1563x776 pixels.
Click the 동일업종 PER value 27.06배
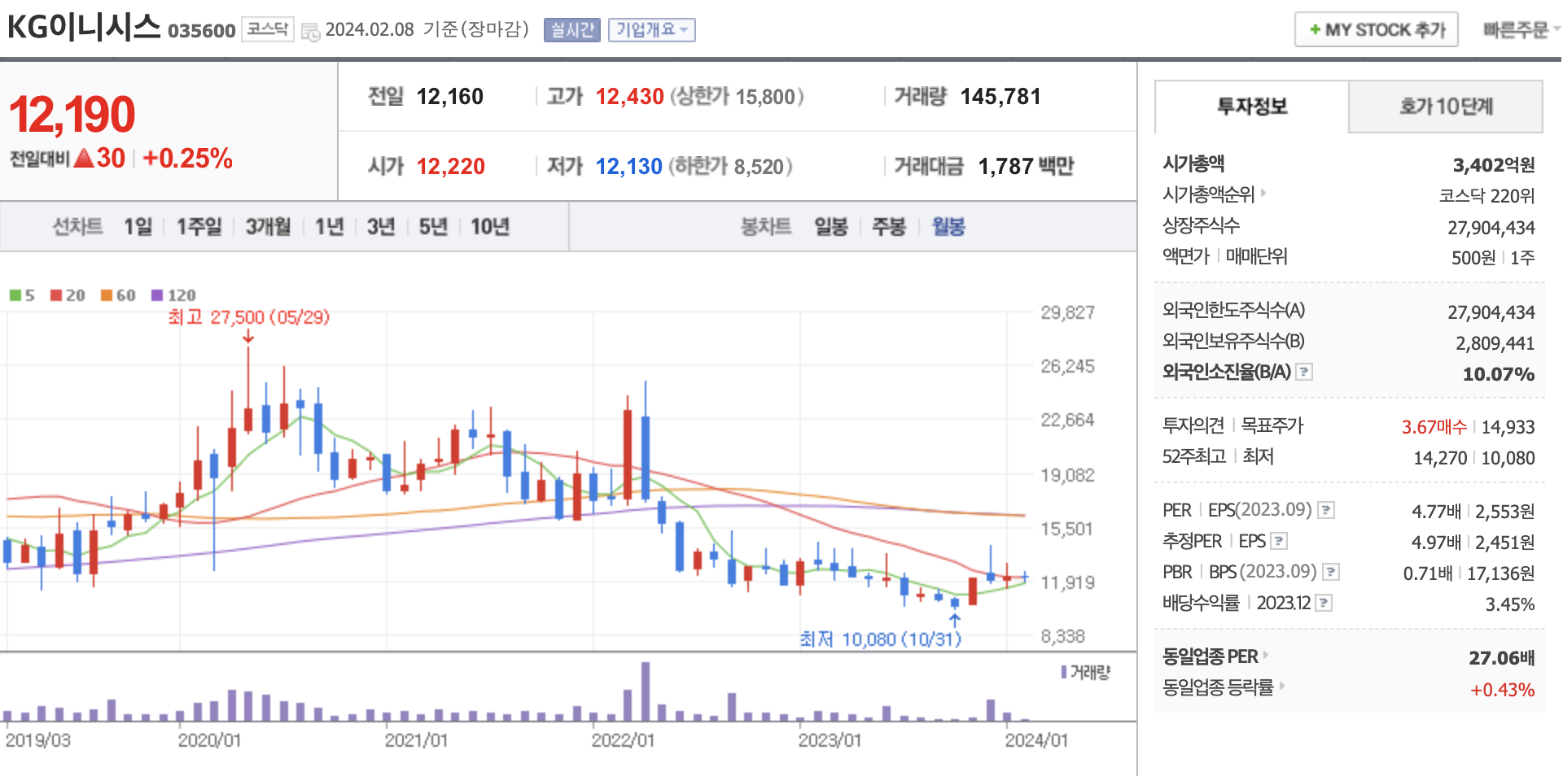[1501, 658]
